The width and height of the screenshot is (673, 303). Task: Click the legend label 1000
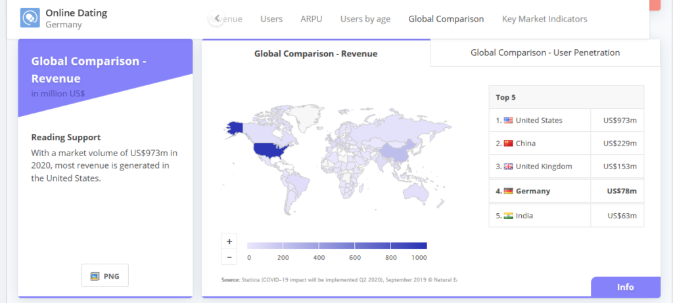(419, 258)
